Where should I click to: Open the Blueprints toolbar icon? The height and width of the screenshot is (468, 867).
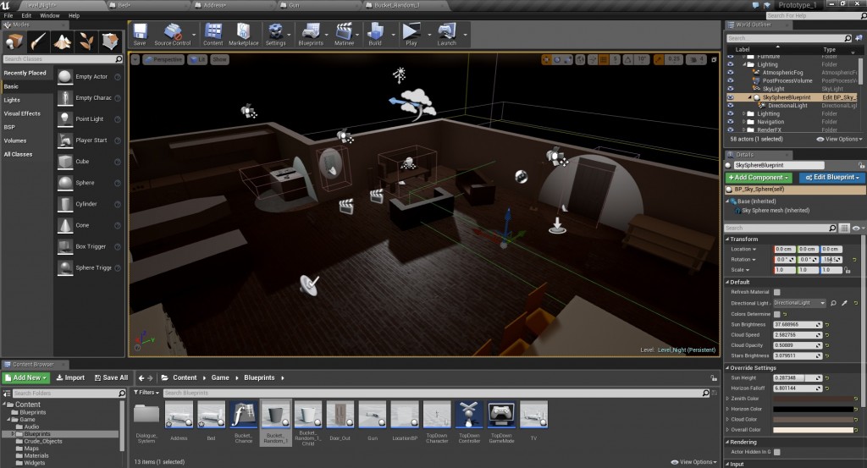[x=311, y=34]
